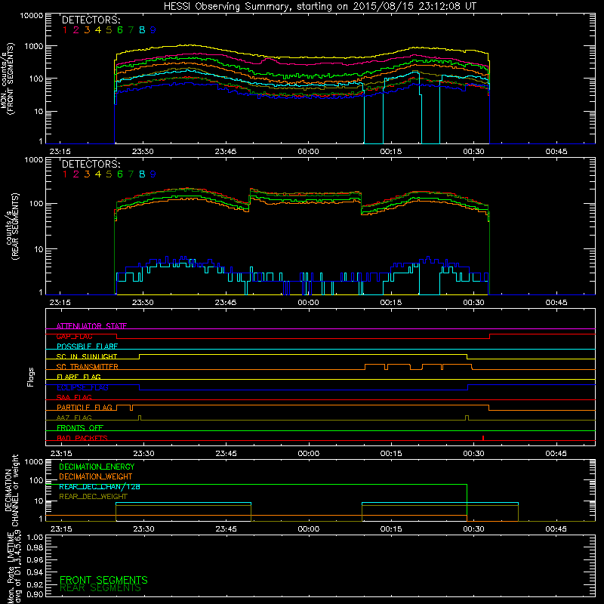Select the SC_TRANSMITTER flag label
The height and width of the screenshot is (604, 604).
click(x=88, y=367)
